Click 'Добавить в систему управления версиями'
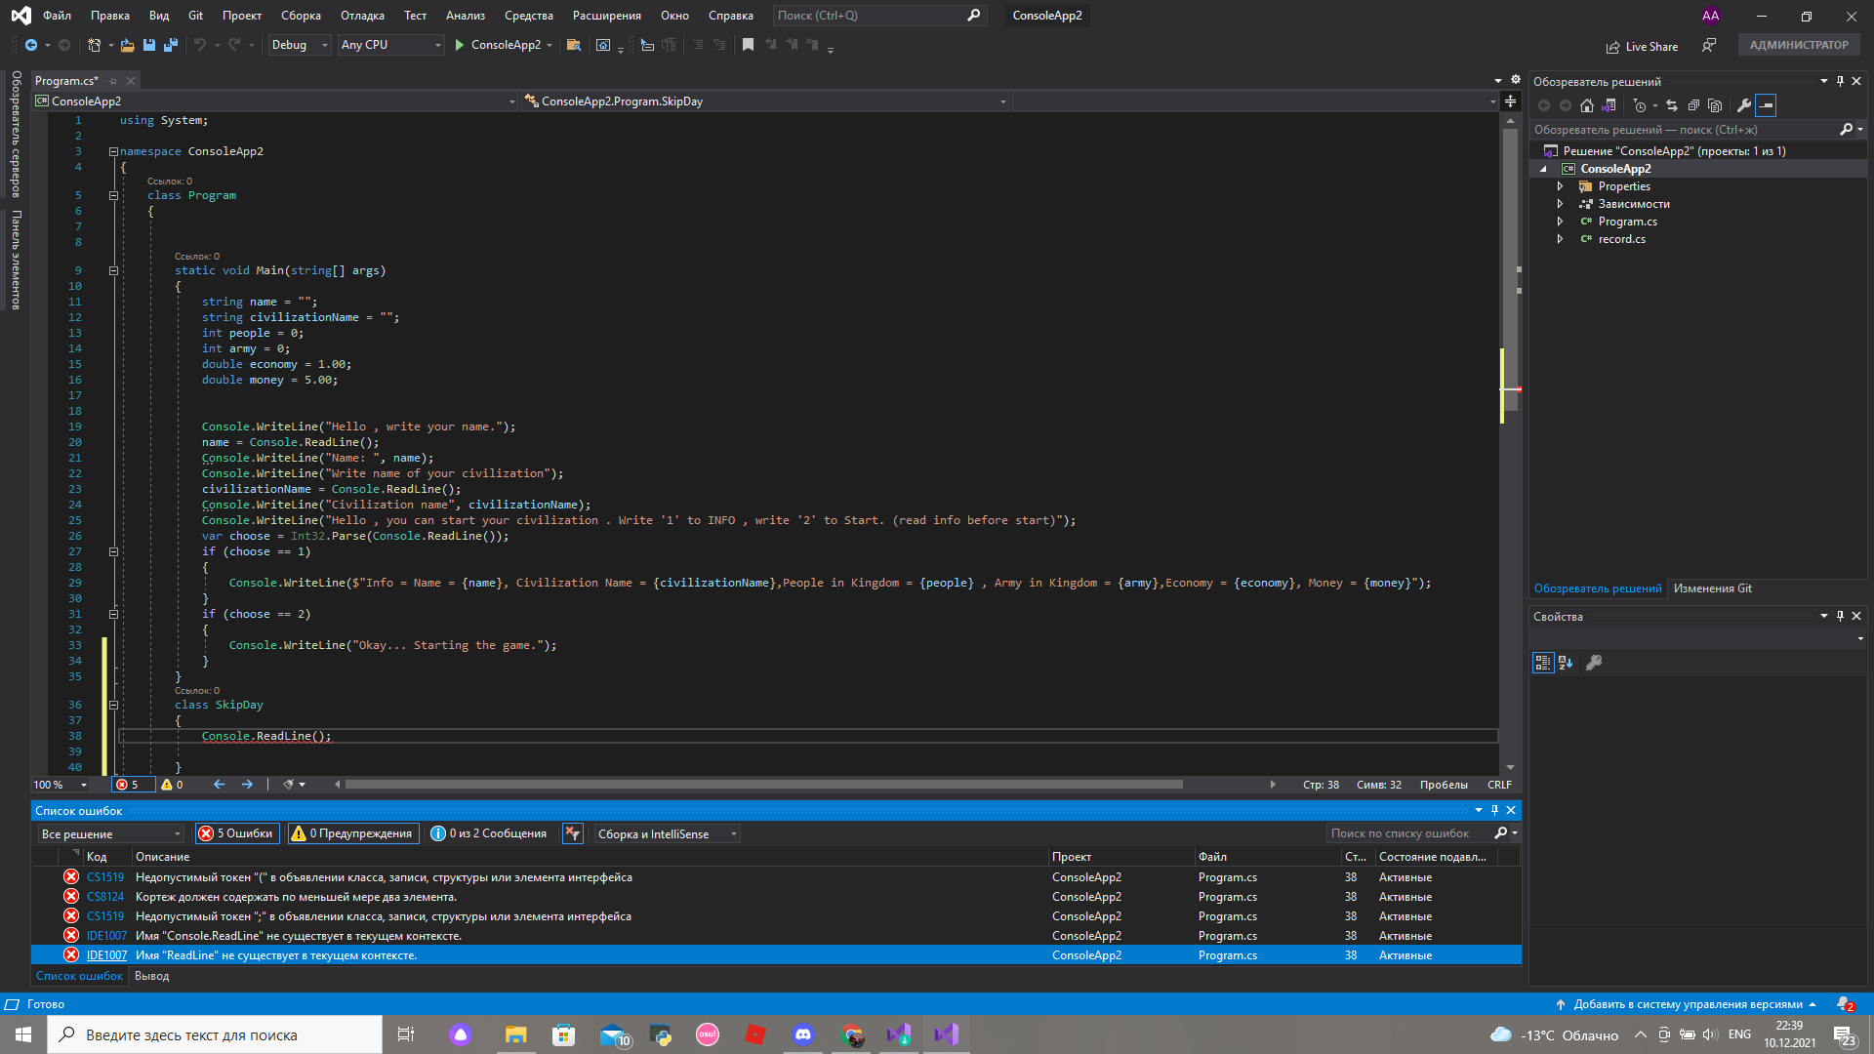1874x1054 pixels. 1687,1004
